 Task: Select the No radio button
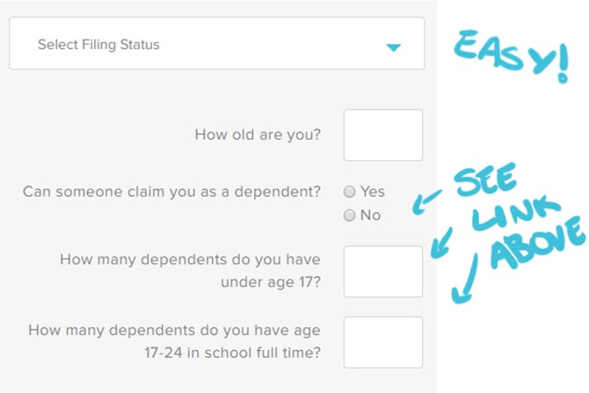click(x=349, y=215)
